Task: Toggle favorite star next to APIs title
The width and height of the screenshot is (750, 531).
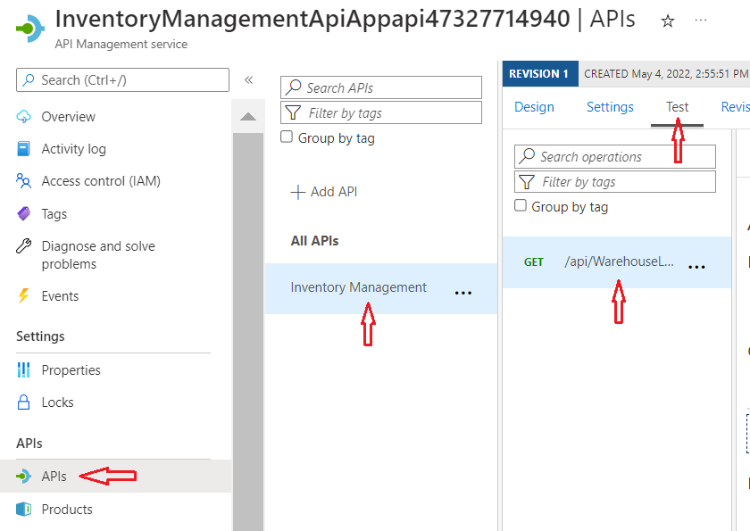Action: point(667,20)
